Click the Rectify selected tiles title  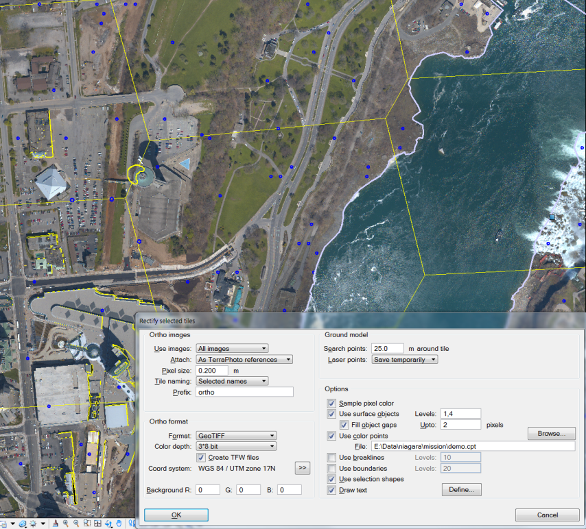click(167, 321)
